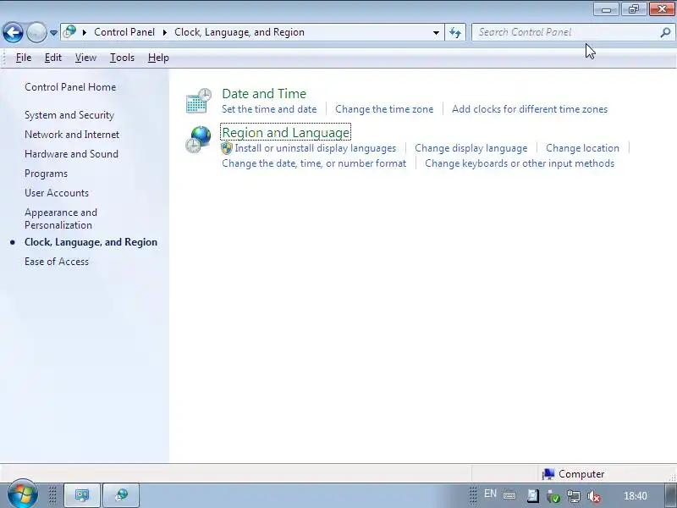Click Change the date, time, or number format
This screenshot has width=677, height=508.
[x=314, y=163]
